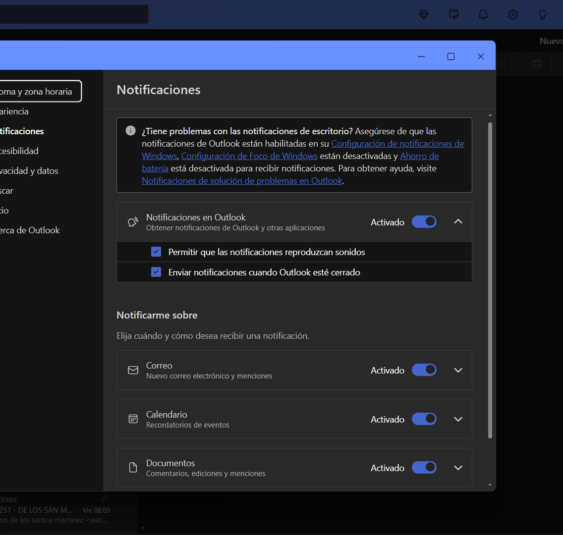Maximize the settings window
Viewport: 563px width, 535px height.
tap(451, 56)
